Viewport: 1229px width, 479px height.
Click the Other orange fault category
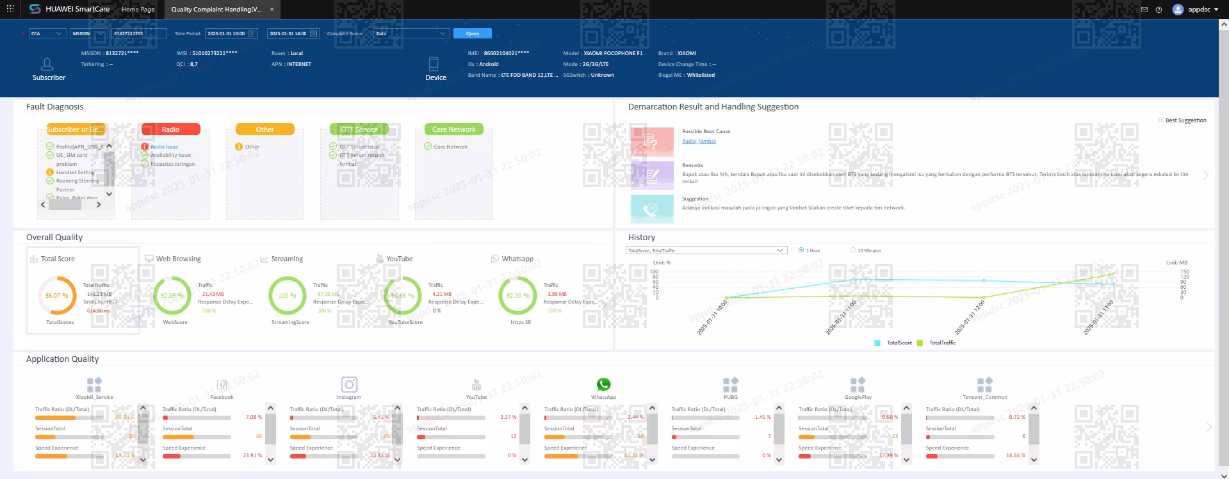(265, 129)
